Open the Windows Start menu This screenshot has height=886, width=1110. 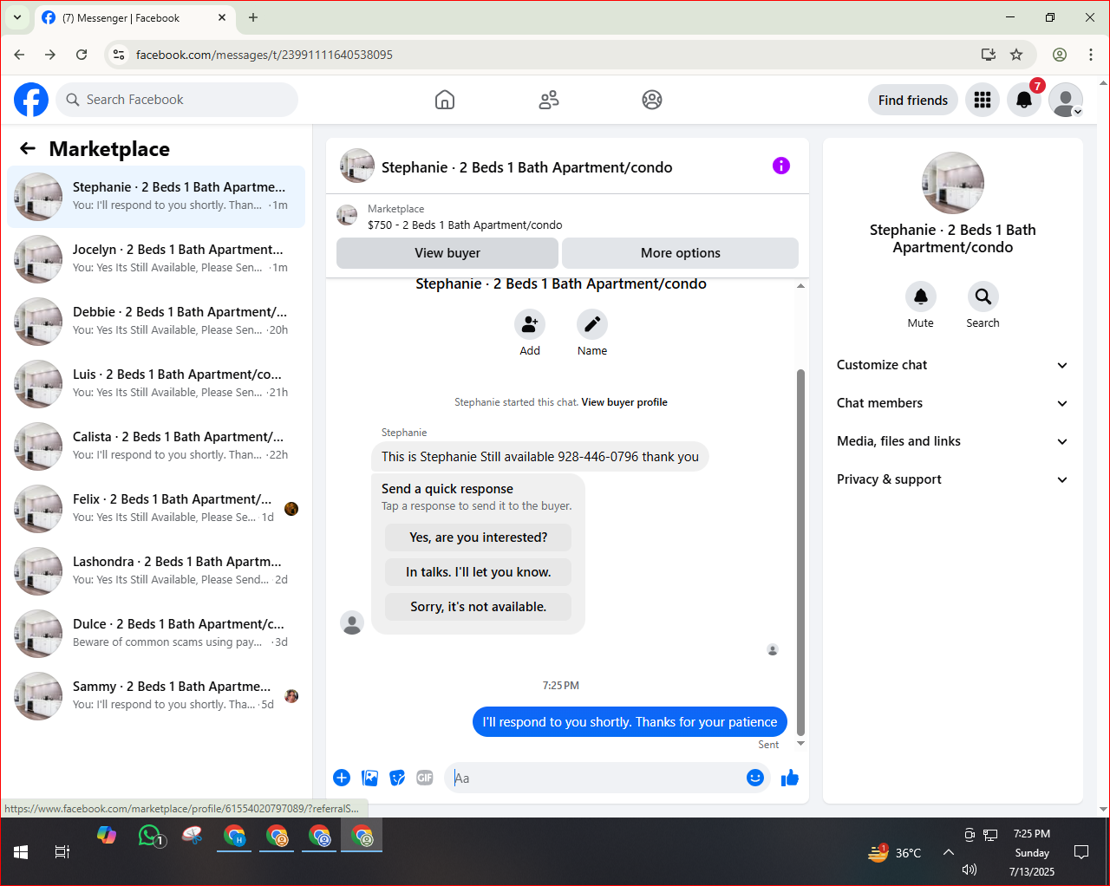[21, 852]
